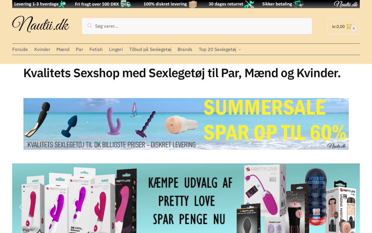Open cart total kr.0,00
This screenshot has height=233, width=372.
click(x=338, y=27)
